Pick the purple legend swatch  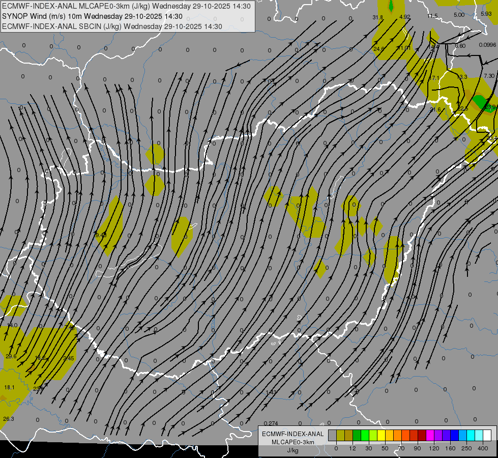pos(438,436)
